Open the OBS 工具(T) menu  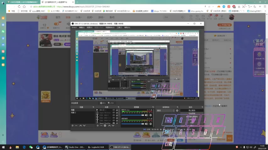tap(119, 28)
